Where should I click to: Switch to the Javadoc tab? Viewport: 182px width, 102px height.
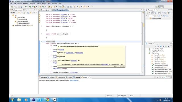coord(51,77)
